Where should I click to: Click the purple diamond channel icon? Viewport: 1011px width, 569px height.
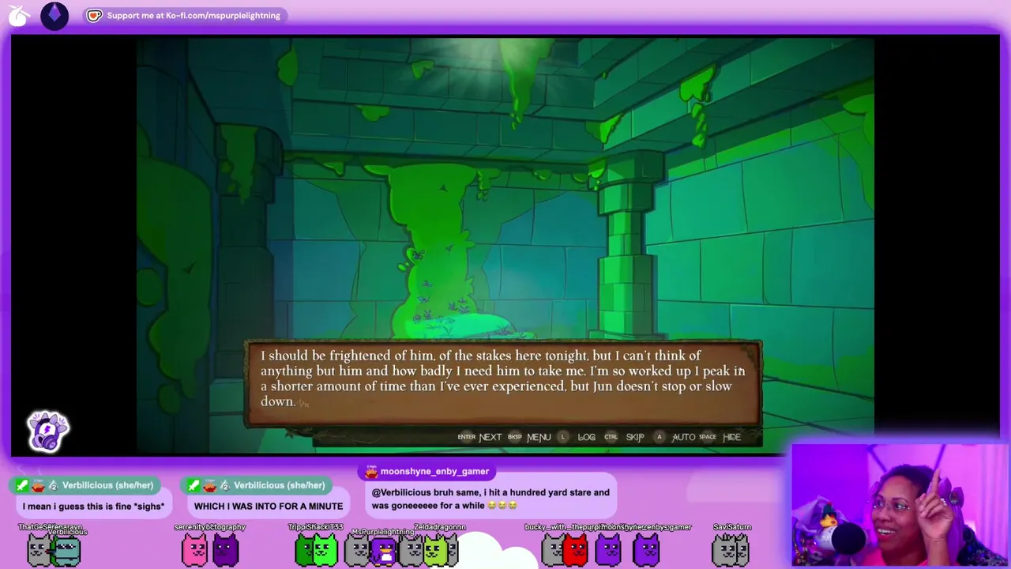click(54, 16)
